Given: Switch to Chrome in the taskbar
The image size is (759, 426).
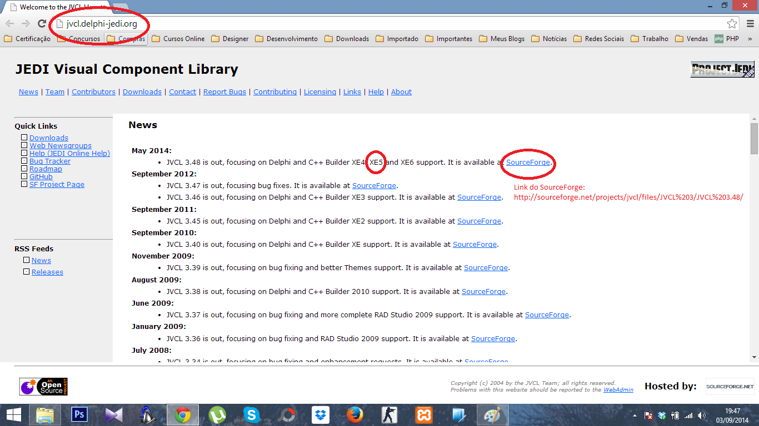Looking at the screenshot, I should 183,415.
